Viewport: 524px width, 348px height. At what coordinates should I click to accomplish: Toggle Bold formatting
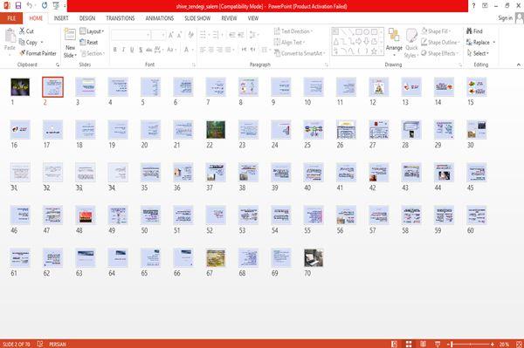click(x=115, y=50)
